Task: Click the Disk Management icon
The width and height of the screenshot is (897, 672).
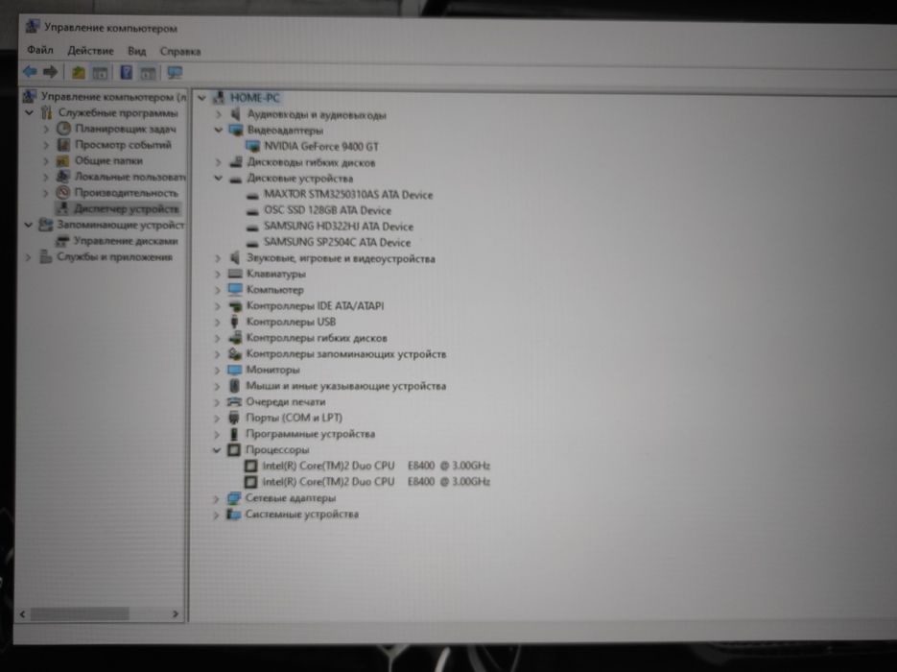Action: pyautogui.click(x=62, y=241)
